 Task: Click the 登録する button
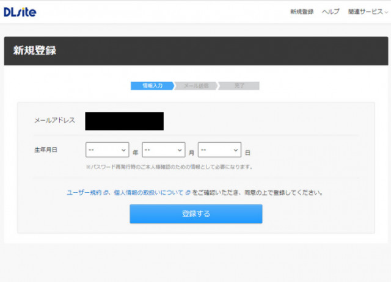click(196, 214)
